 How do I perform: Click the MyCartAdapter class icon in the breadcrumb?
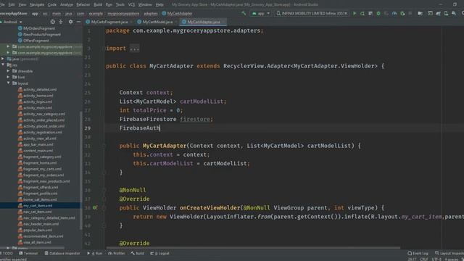164,13
